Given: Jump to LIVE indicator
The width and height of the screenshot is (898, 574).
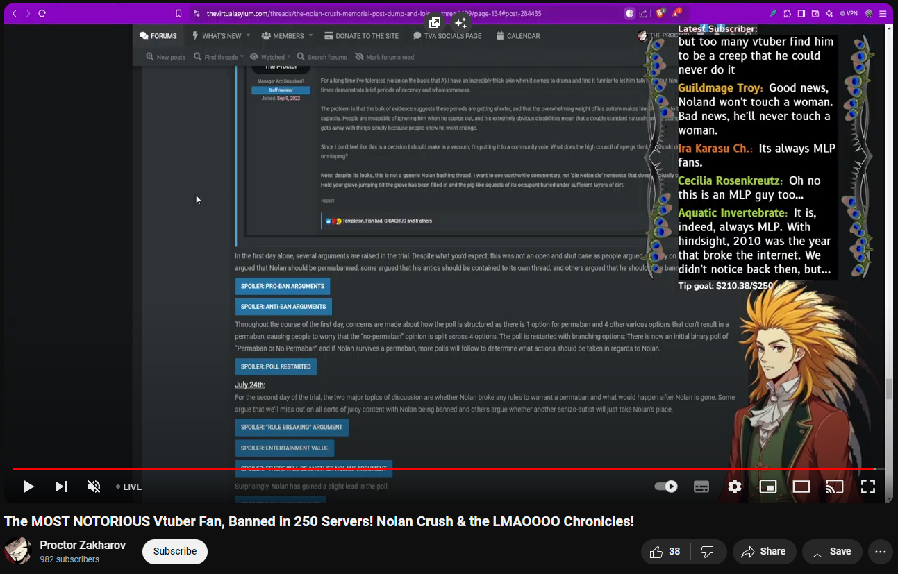Looking at the screenshot, I should 128,487.
